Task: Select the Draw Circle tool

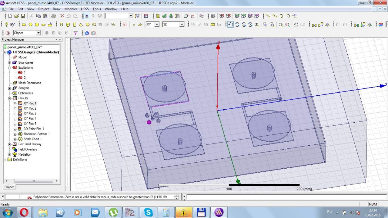Action: 31,25
